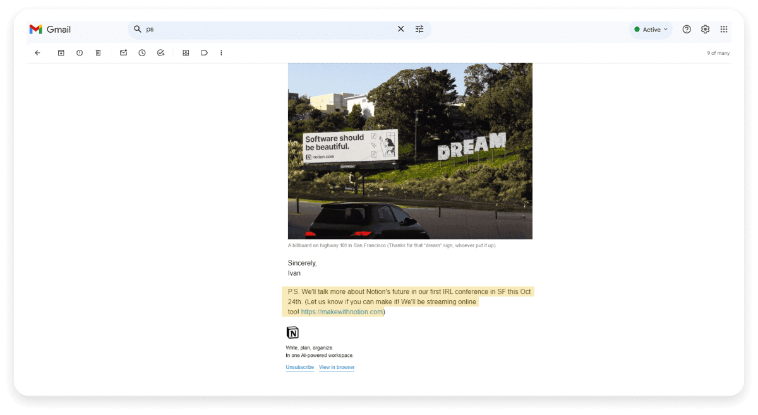Add the email to Tasks
This screenshot has width=758, height=415.
(x=160, y=53)
